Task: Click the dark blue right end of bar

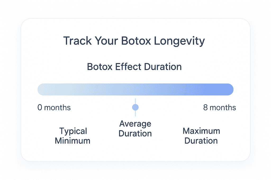Action: point(228,89)
